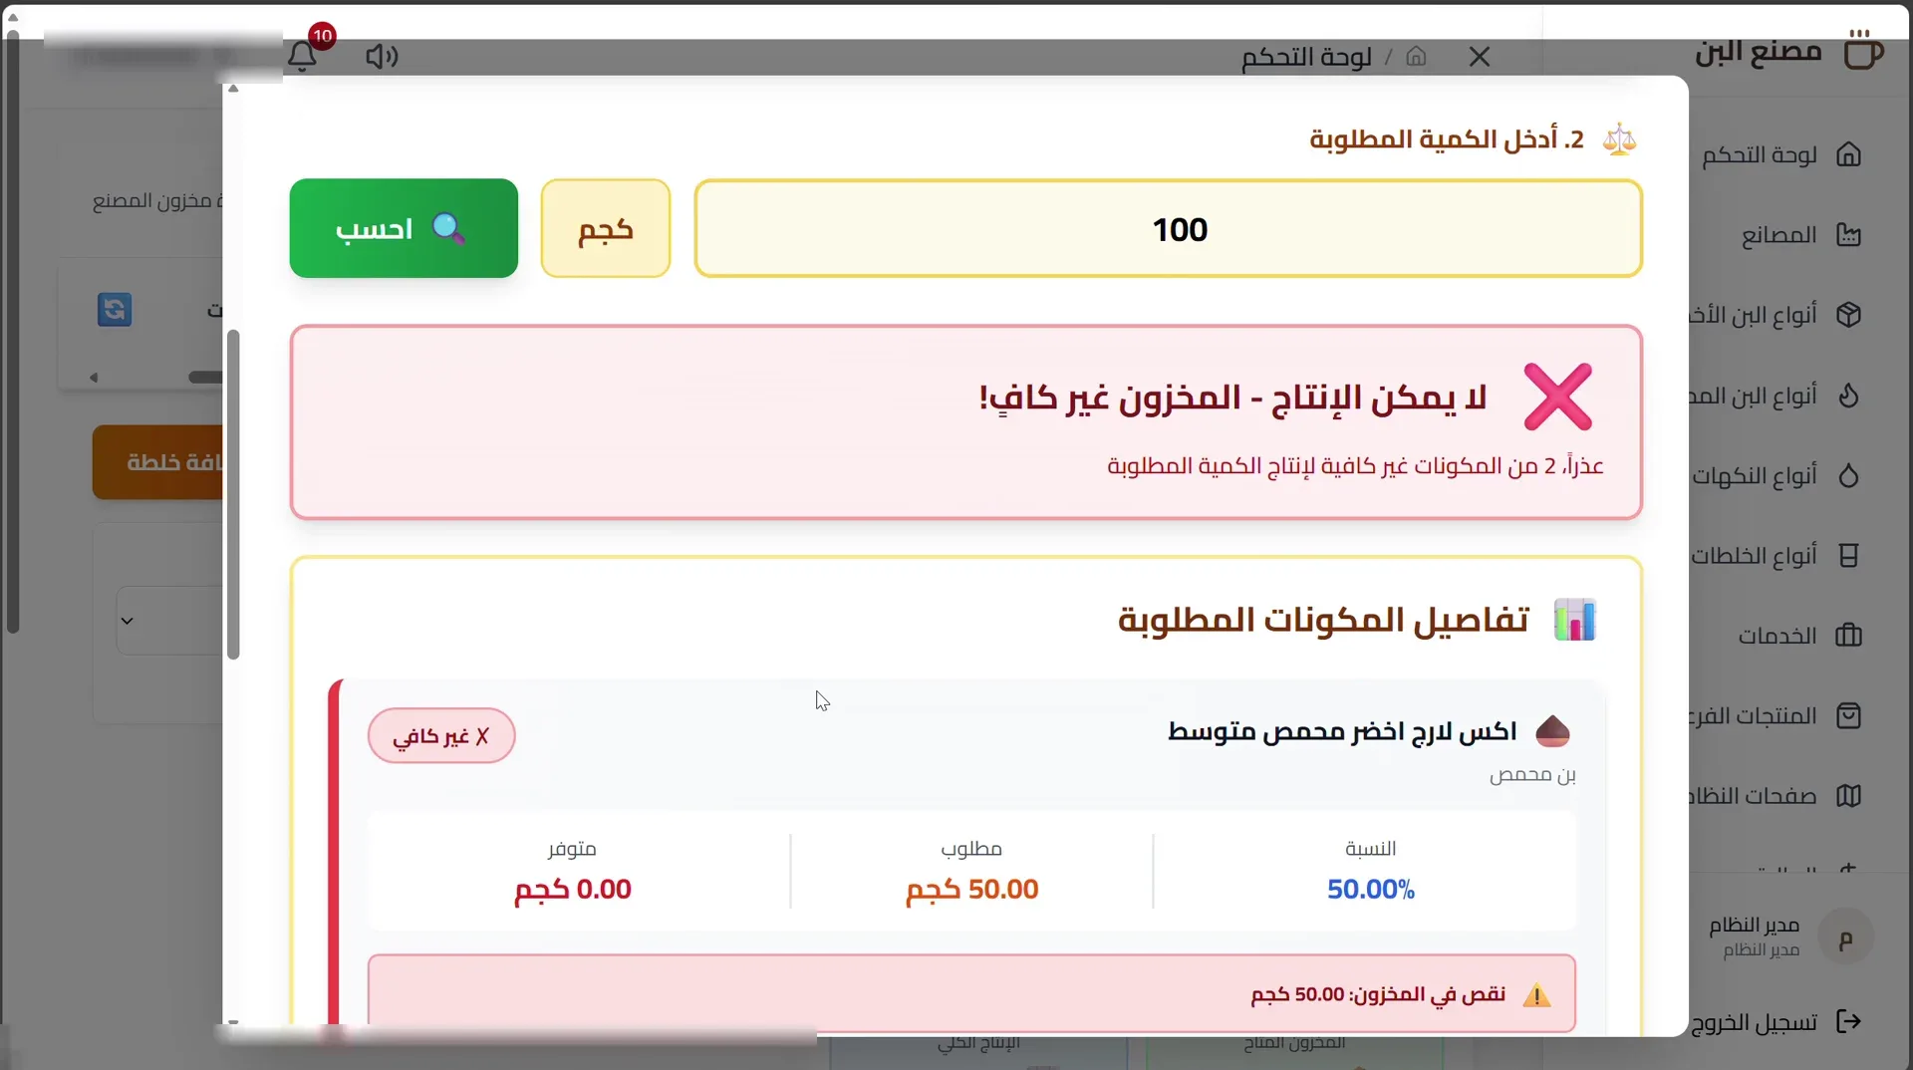Select the factory icon beside المصانع
1913x1070 pixels.
coord(1849,235)
